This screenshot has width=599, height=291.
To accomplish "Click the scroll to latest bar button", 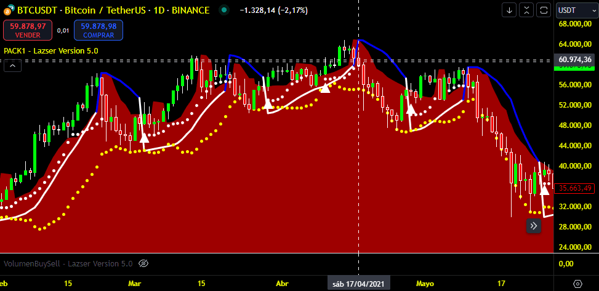I will tap(534, 226).
